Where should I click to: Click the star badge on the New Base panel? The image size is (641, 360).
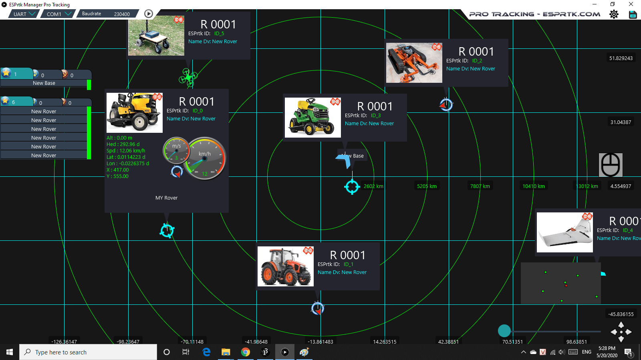click(x=6, y=73)
